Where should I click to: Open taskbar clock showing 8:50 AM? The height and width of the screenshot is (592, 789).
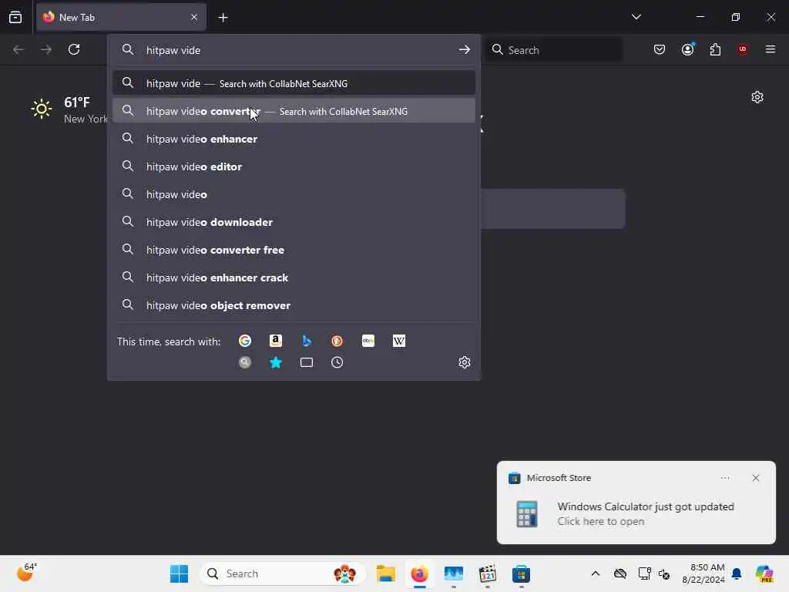[x=703, y=573]
